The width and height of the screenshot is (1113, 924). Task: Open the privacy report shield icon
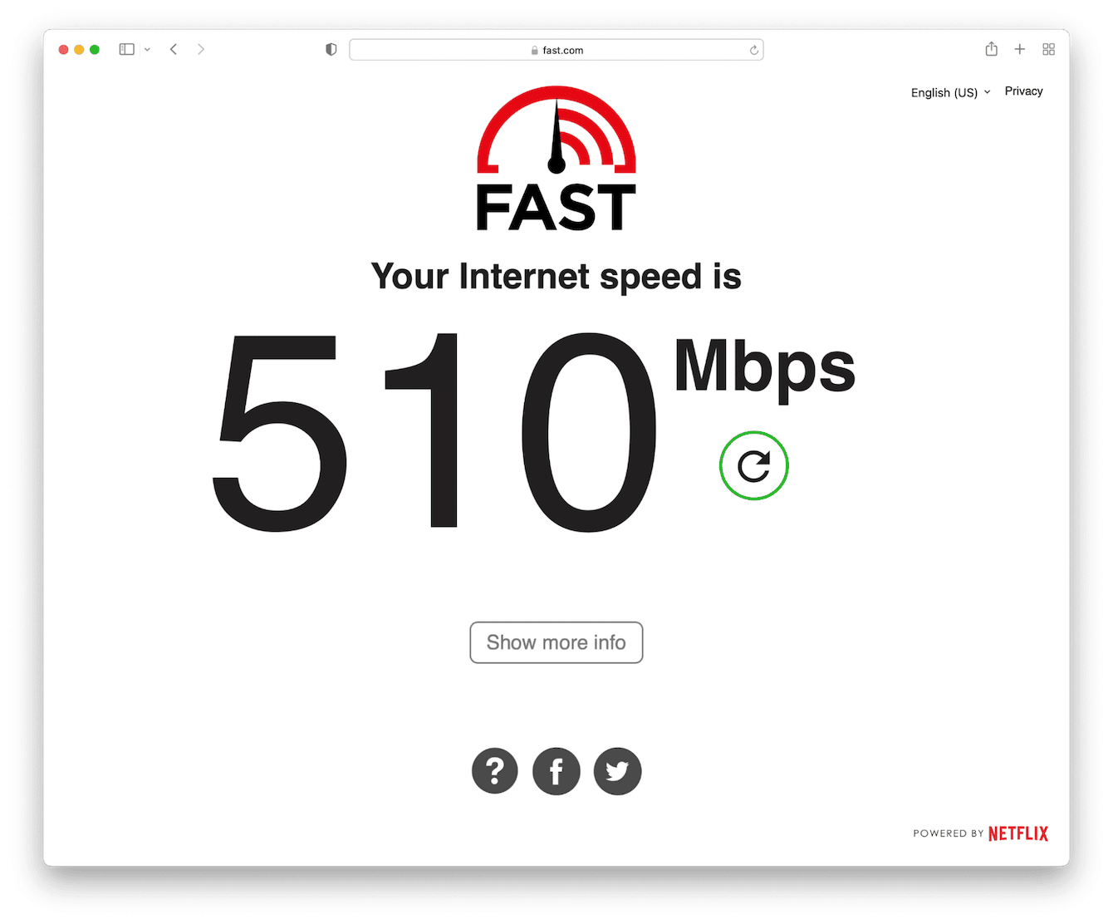[331, 50]
